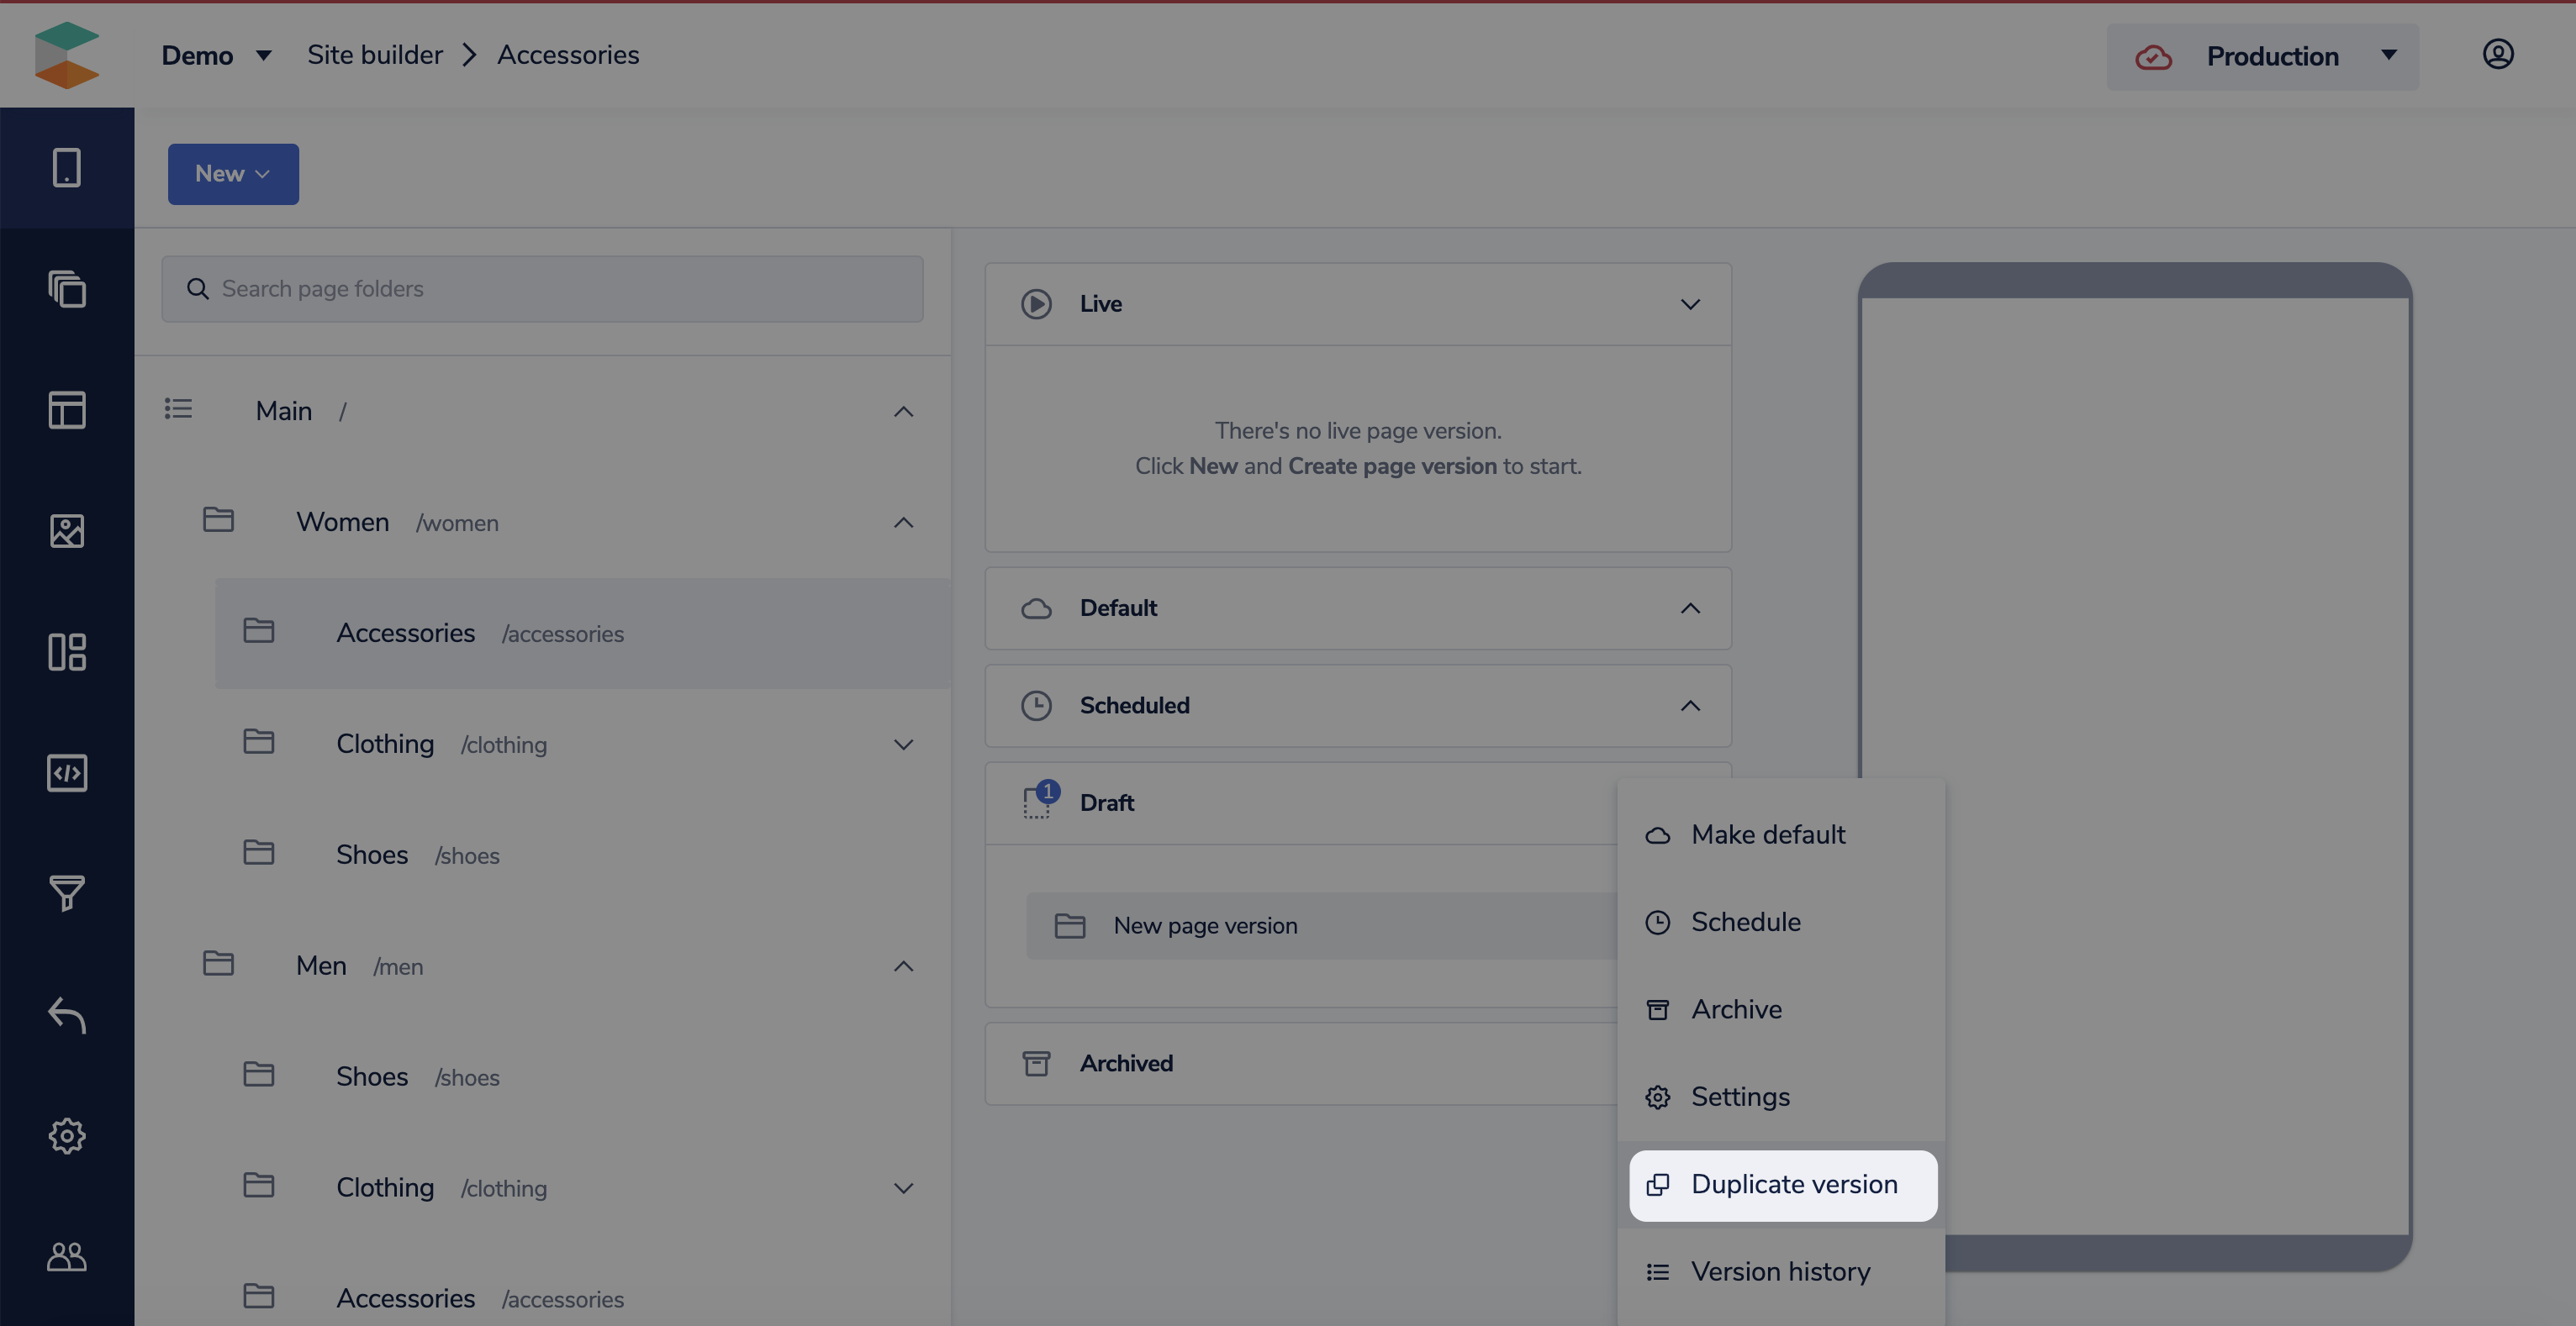Open the filter funnel sidebar icon
Screen dimensions: 2576x1326
click(x=67, y=893)
